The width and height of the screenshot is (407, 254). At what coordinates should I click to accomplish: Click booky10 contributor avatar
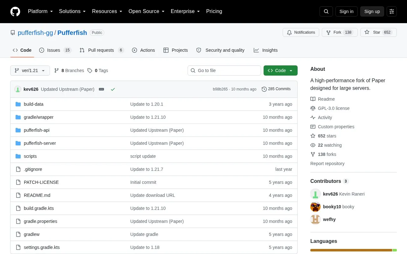tap(315, 207)
